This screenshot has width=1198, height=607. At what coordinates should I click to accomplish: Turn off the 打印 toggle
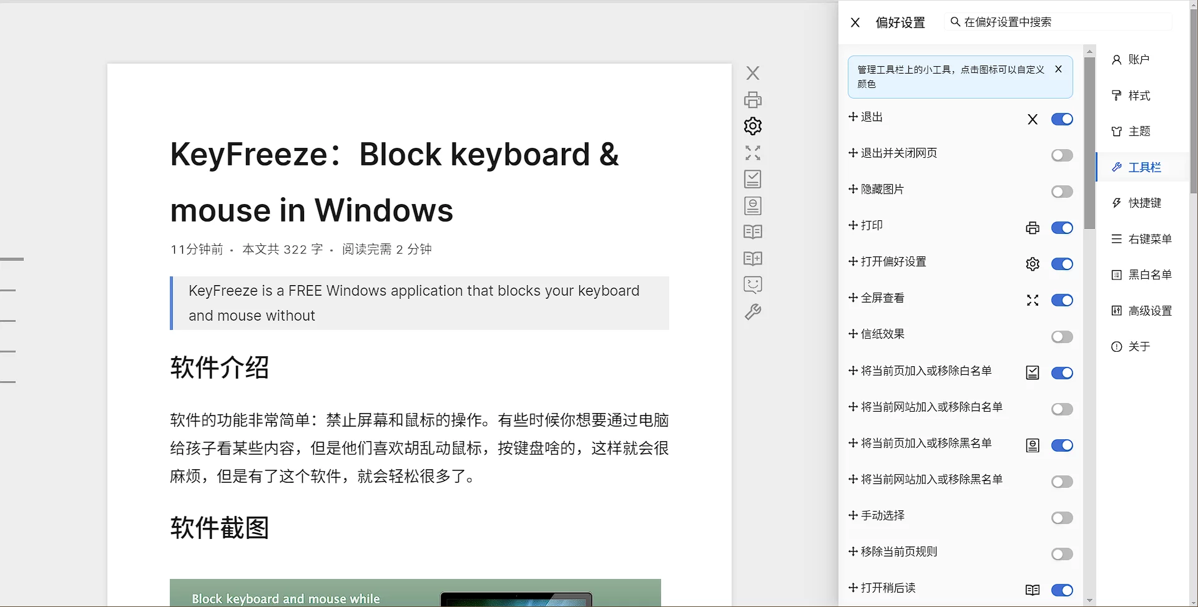[x=1061, y=228]
